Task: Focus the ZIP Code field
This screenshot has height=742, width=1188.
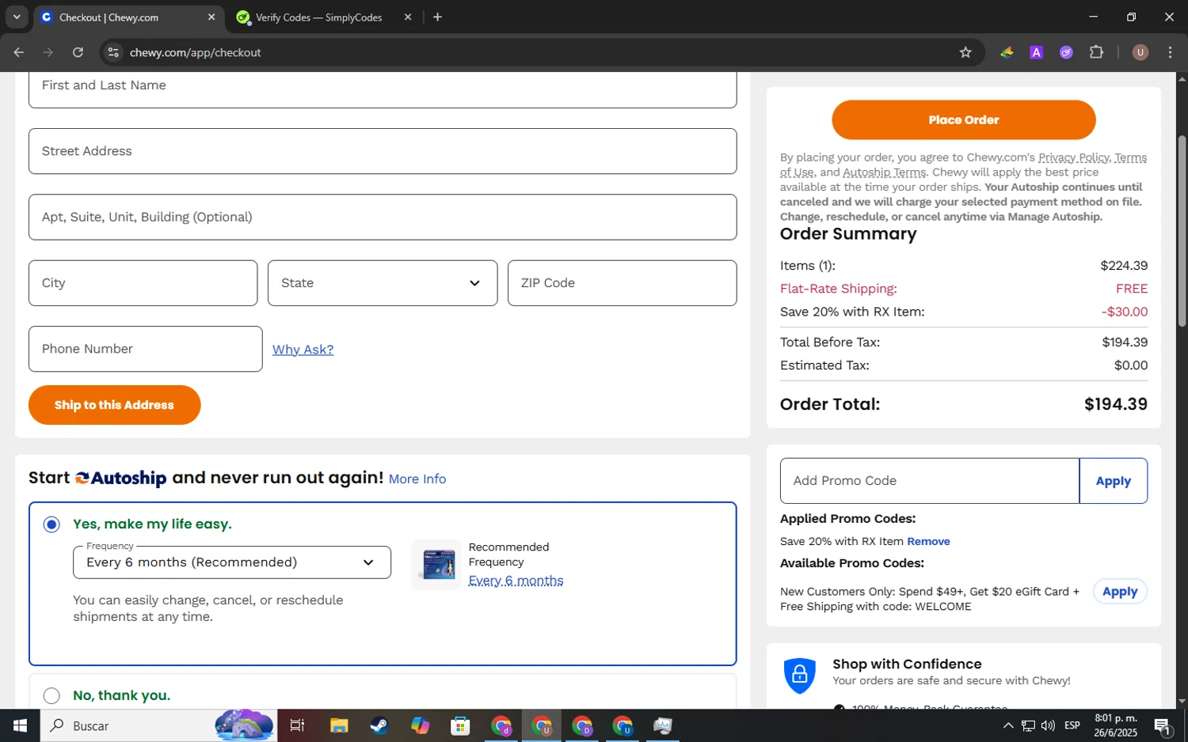Action: (623, 283)
